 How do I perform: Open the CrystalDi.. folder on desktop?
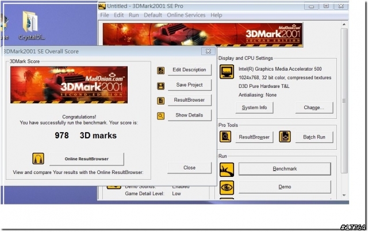click(30, 25)
